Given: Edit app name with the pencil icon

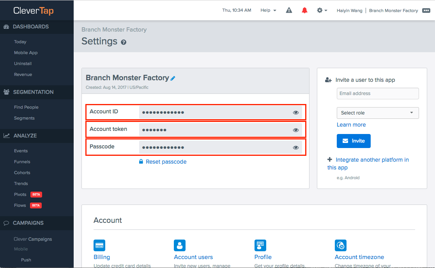Looking at the screenshot, I should pyautogui.click(x=173, y=78).
